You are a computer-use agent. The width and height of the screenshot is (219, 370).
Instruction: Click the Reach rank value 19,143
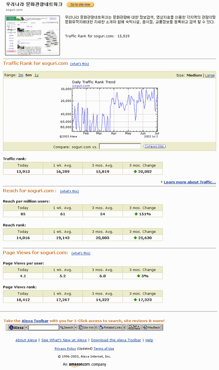click(x=63, y=238)
